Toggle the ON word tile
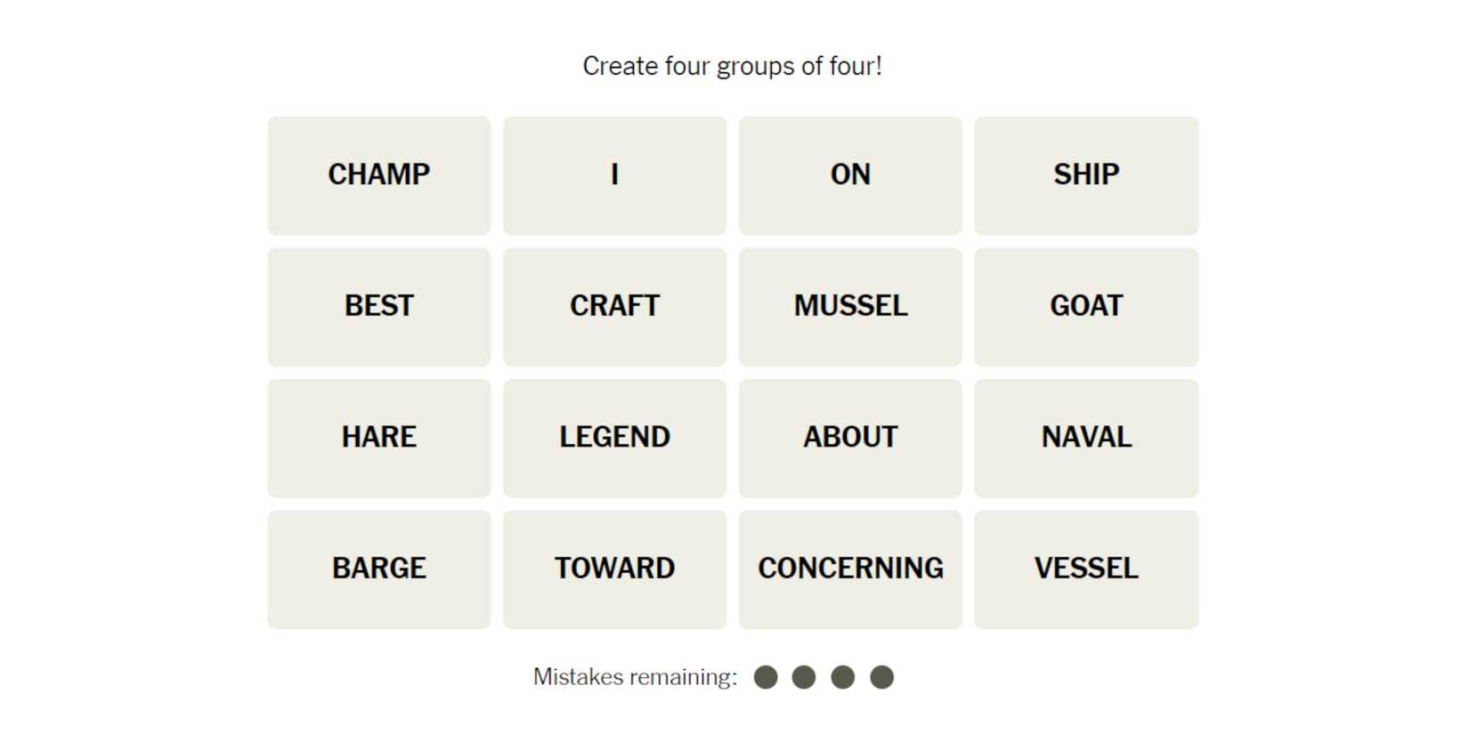1469x734 pixels. [x=850, y=175]
